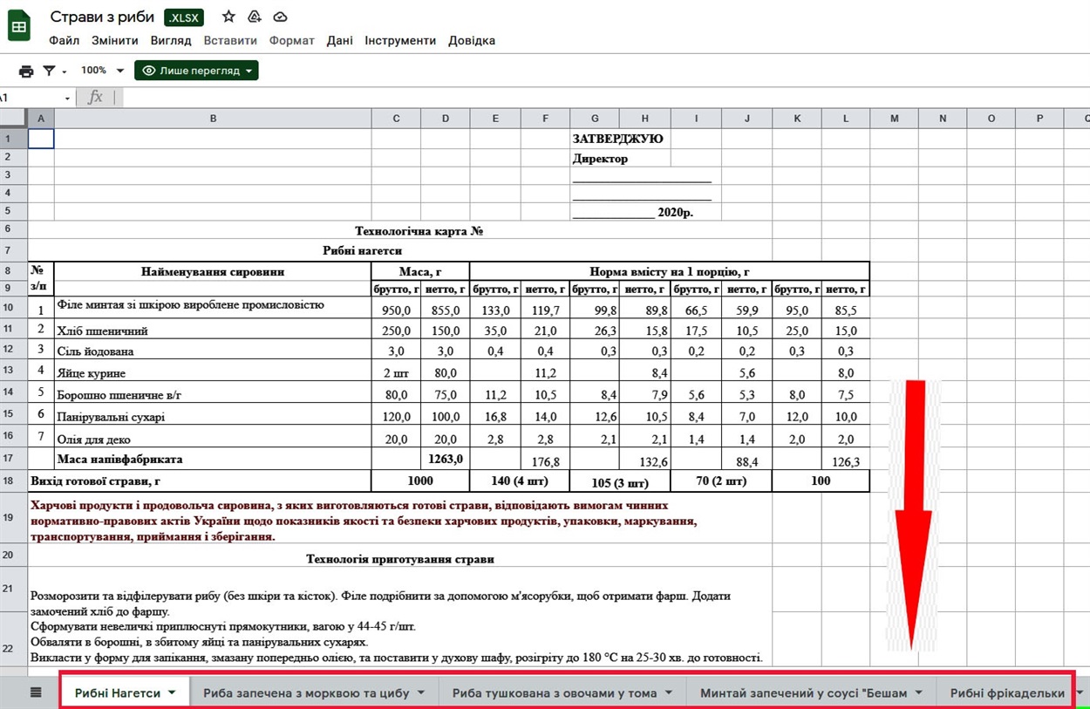Open the Вставити menu
This screenshot has height=709, width=1090.
pyautogui.click(x=230, y=40)
